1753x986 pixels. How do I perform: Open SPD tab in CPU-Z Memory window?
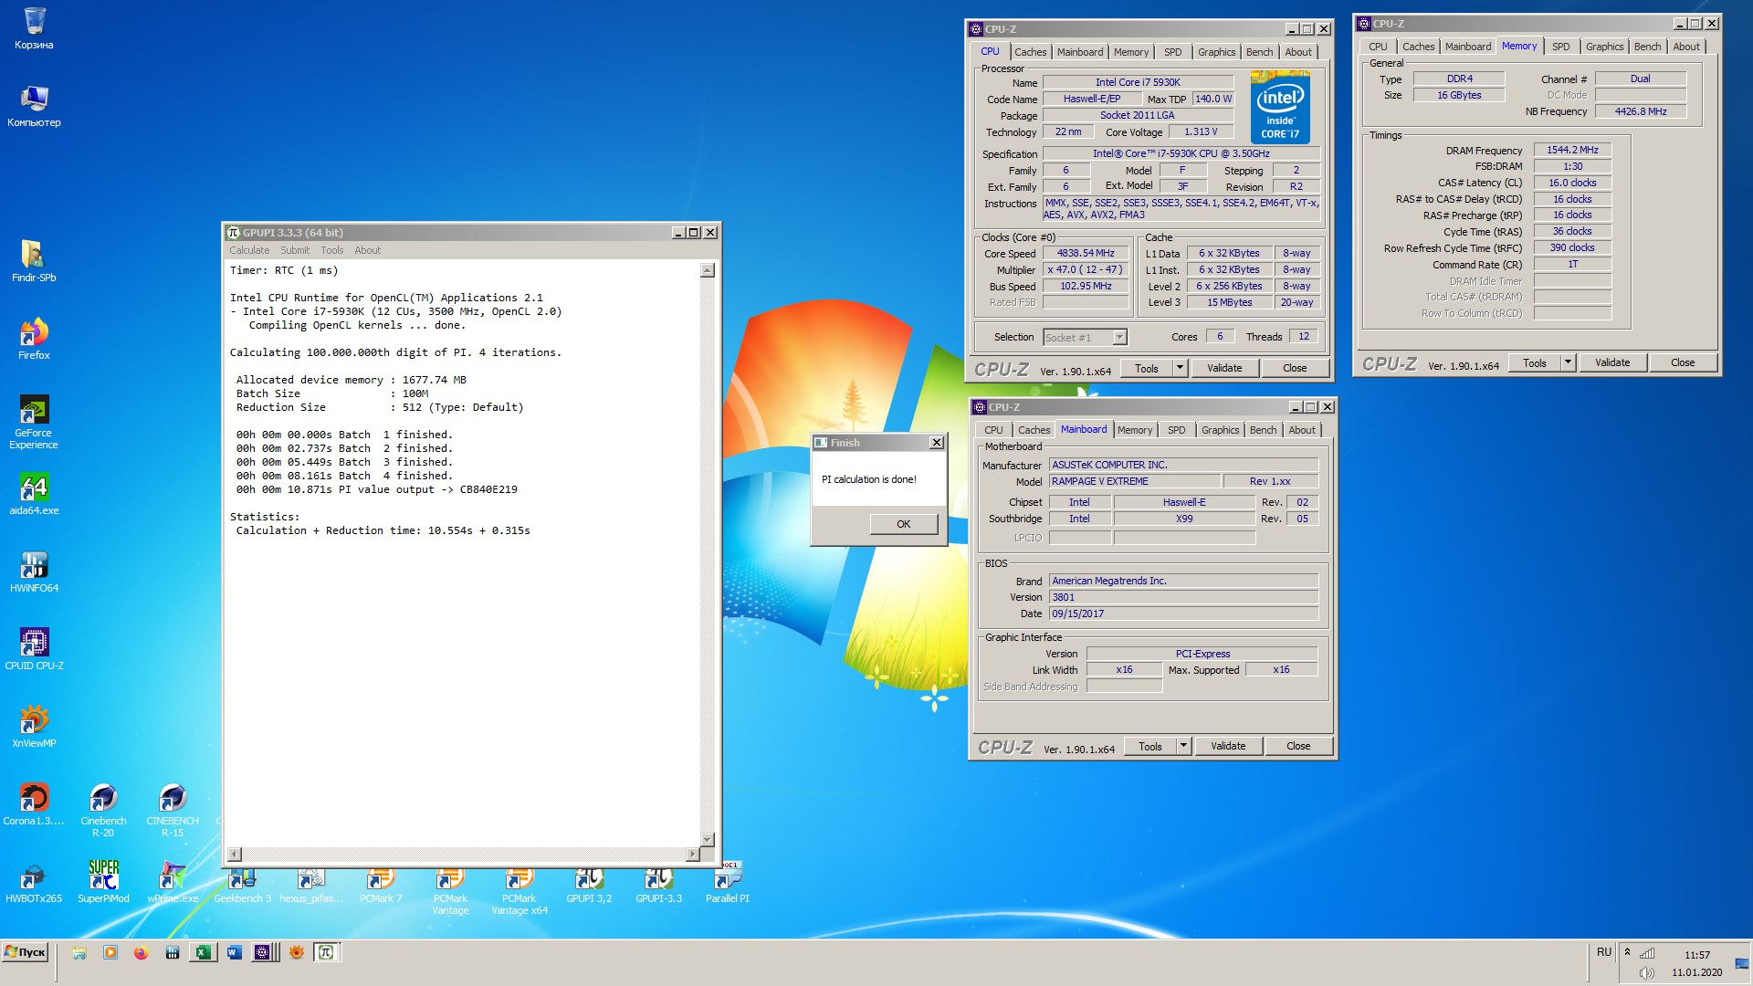(1561, 47)
